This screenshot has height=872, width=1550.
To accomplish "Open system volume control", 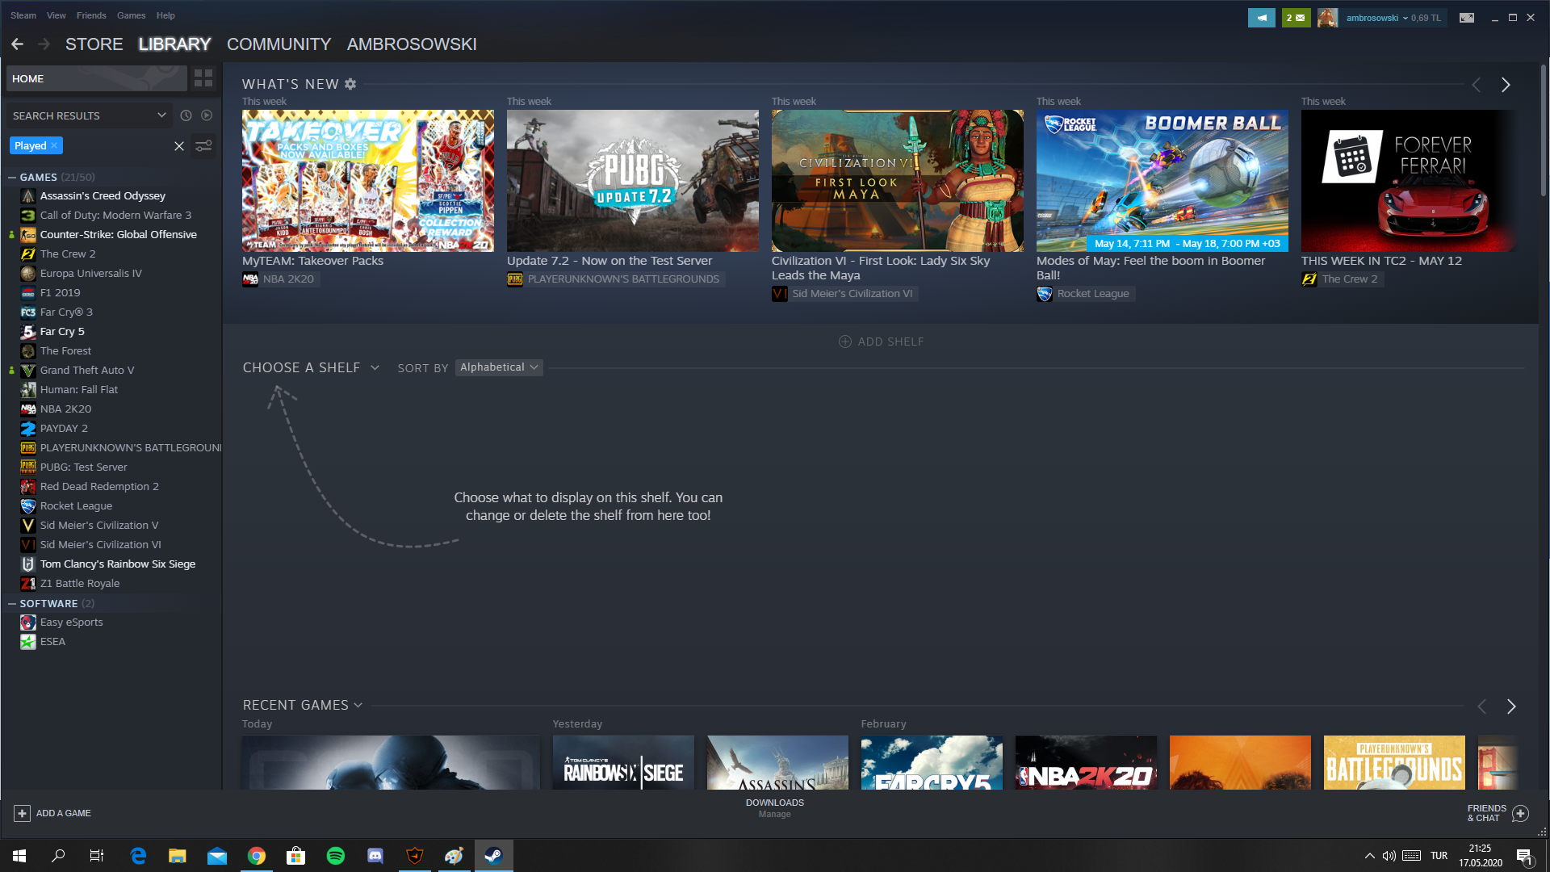I will [1389, 856].
